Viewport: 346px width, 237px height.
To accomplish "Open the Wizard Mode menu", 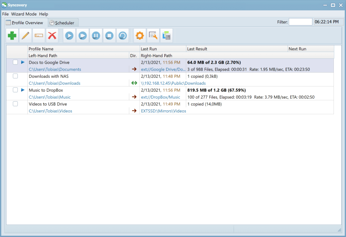I will coord(24,14).
